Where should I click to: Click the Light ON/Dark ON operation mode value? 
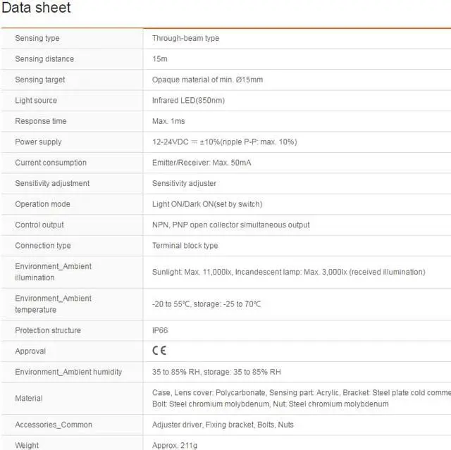pos(207,204)
